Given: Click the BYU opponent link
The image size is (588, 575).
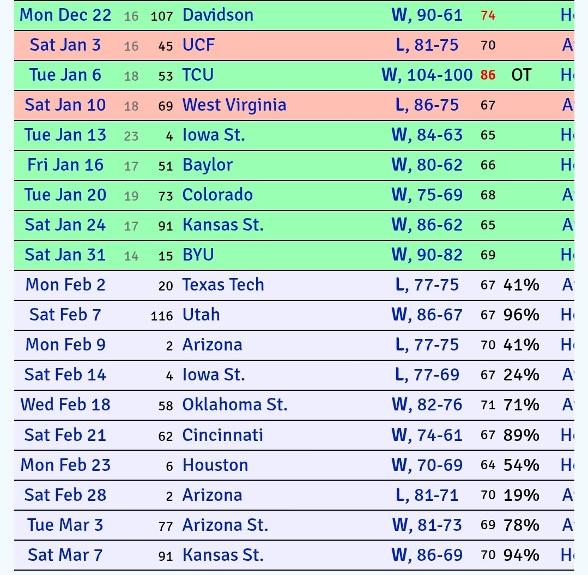Looking at the screenshot, I should pyautogui.click(x=198, y=255).
